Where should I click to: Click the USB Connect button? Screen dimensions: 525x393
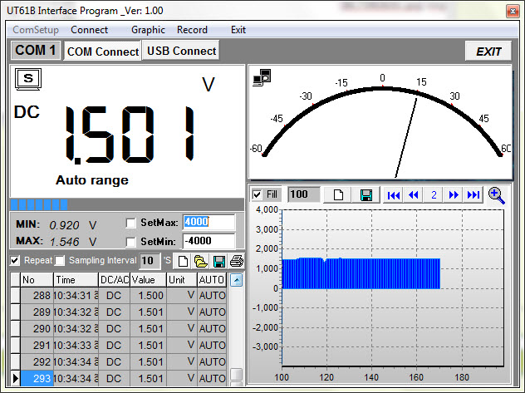pos(181,51)
